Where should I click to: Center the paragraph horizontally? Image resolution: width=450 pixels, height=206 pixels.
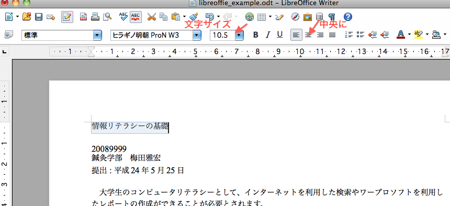(x=308, y=35)
